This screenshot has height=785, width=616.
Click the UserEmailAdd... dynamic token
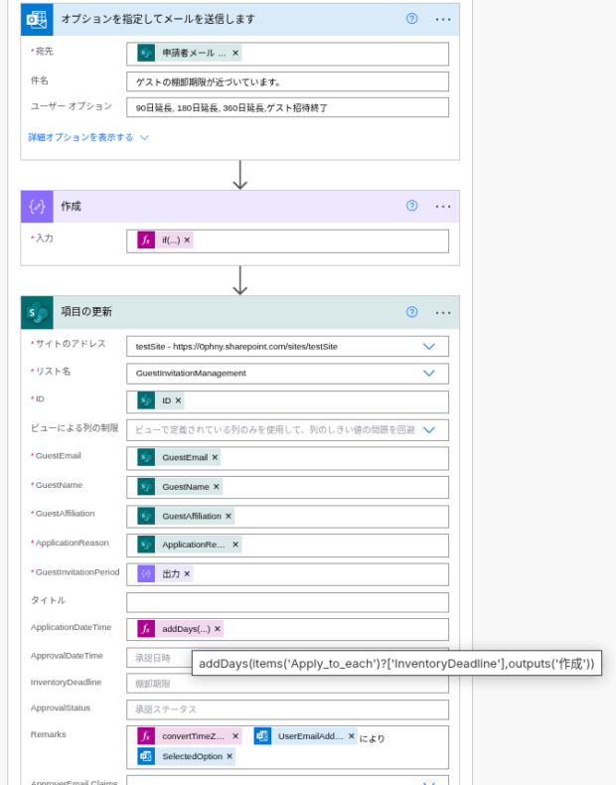305,736
